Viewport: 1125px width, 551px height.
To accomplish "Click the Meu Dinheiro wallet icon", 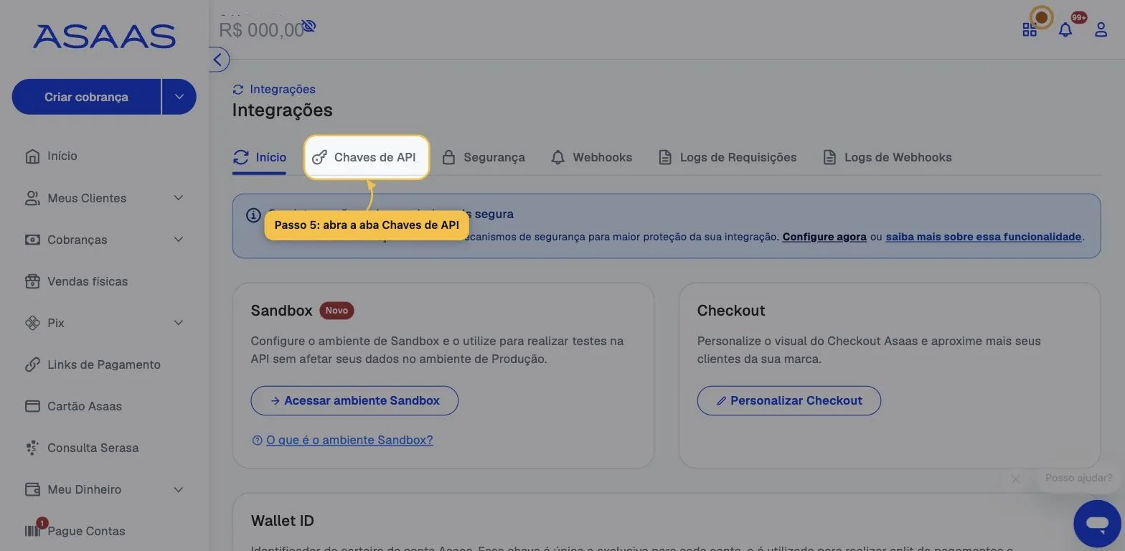I will pos(32,489).
